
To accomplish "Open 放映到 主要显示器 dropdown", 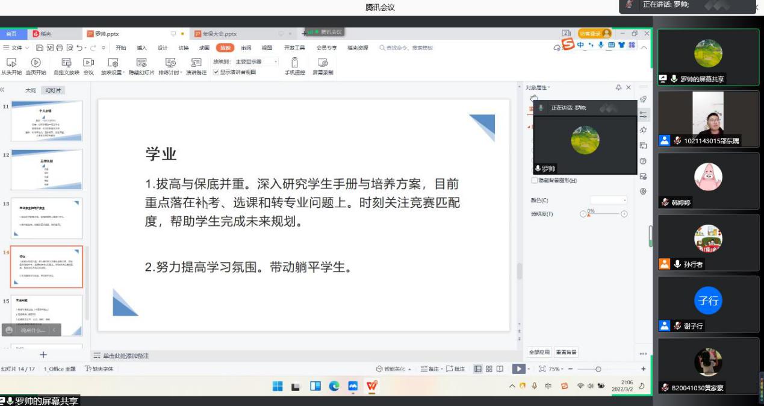I will coord(257,61).
